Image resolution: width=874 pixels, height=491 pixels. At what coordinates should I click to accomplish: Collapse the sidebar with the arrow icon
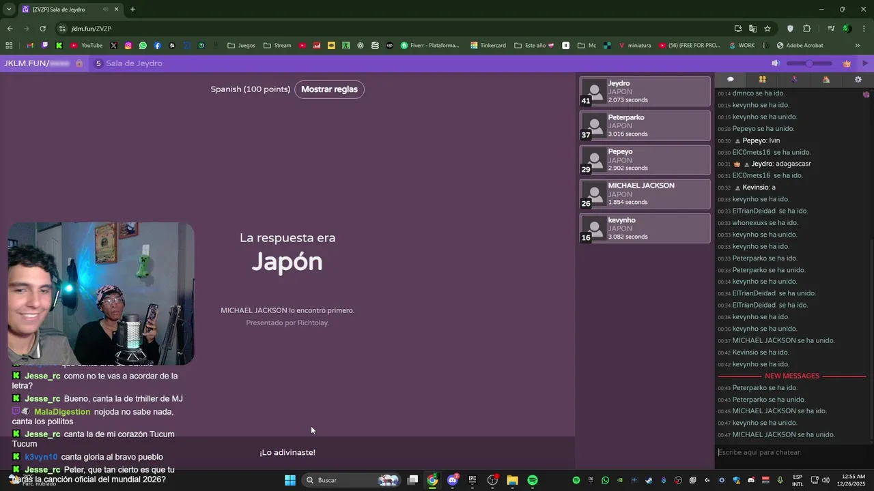[865, 63]
